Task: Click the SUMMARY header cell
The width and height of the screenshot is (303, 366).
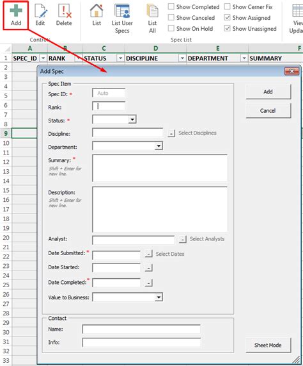Action: click(276, 58)
